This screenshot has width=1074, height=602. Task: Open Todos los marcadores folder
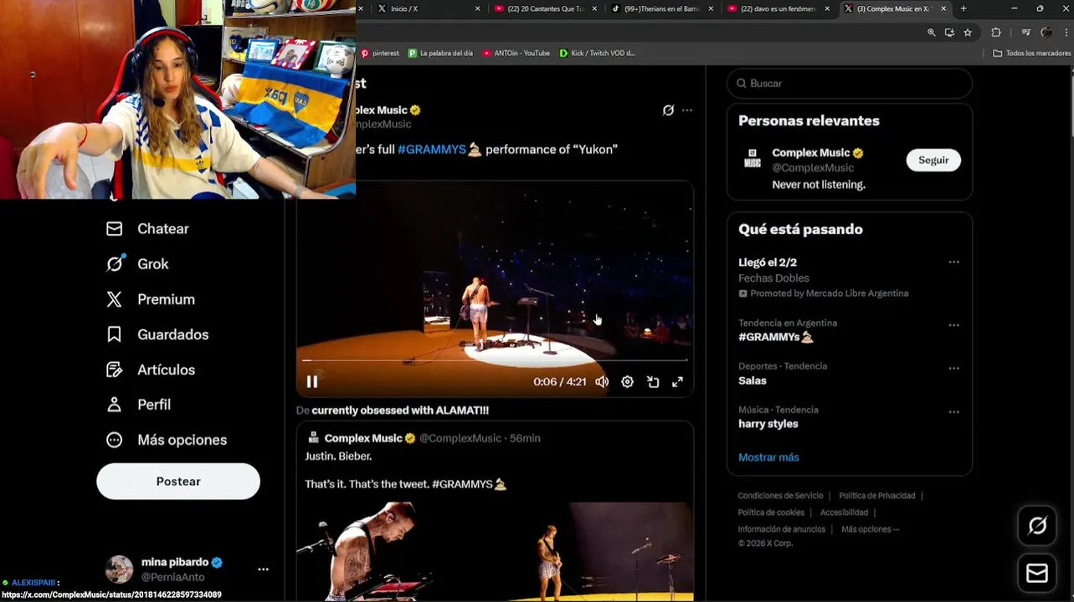pos(1031,53)
